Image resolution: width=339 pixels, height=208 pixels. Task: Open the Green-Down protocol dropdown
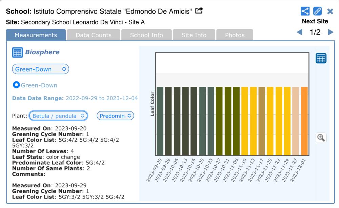pyautogui.click(x=41, y=69)
